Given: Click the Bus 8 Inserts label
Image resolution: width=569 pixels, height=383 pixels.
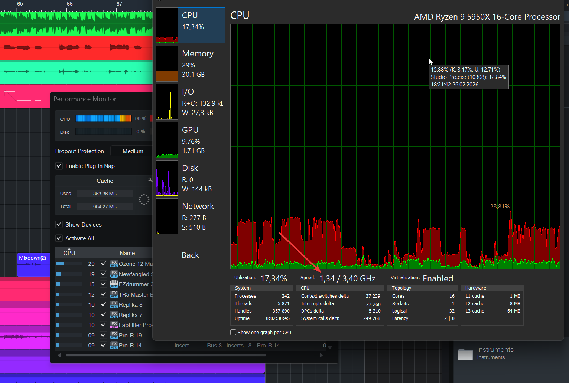Looking at the screenshot, I should (x=243, y=345).
